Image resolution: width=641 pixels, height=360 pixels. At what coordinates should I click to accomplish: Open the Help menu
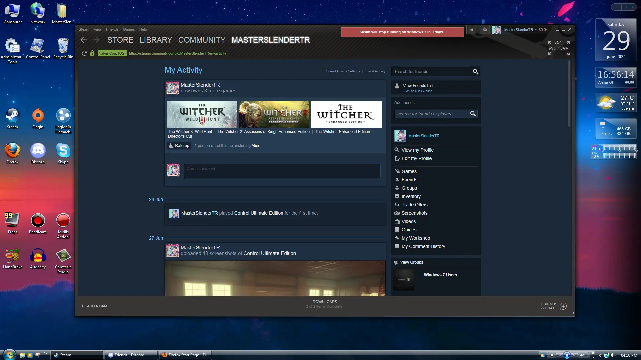143,29
